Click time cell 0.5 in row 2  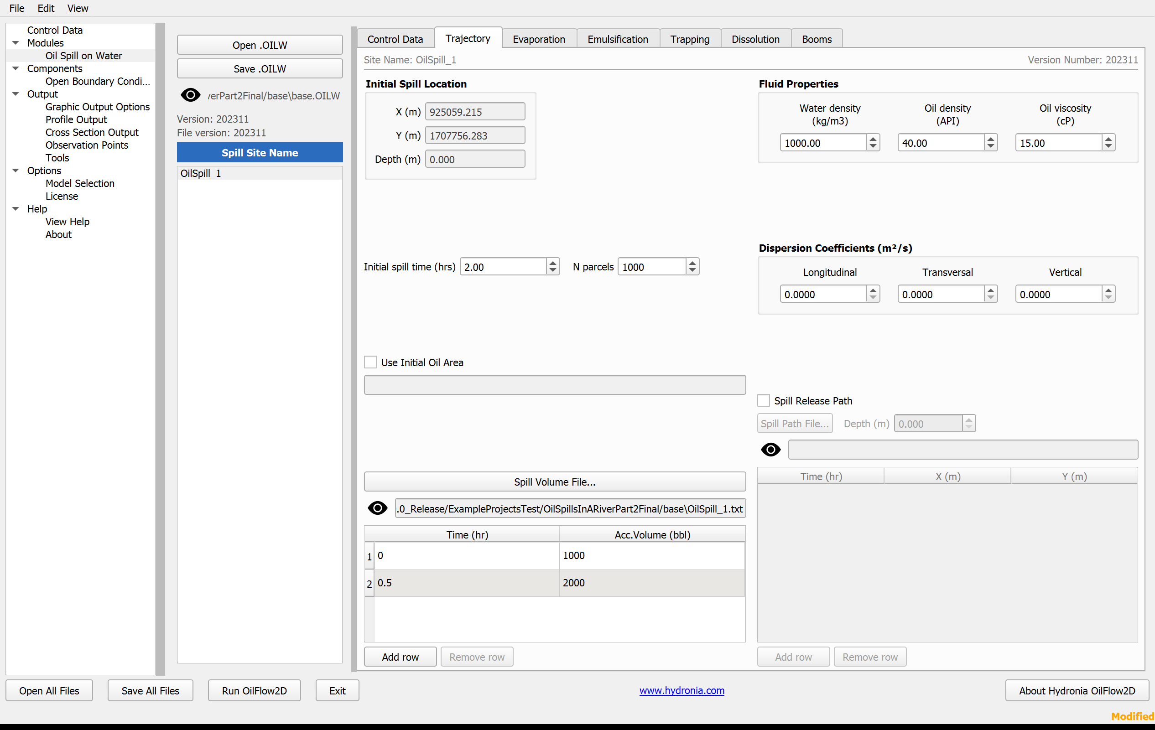point(466,582)
